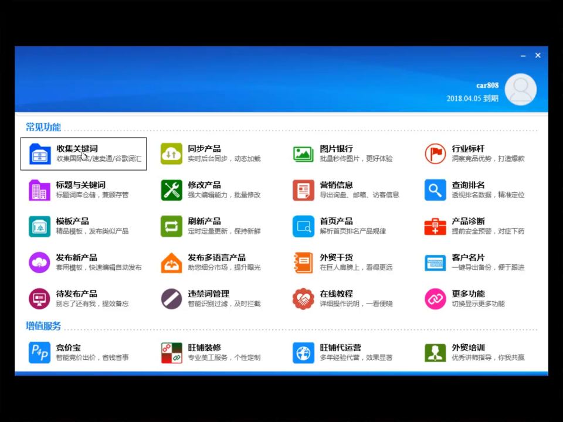The height and width of the screenshot is (422, 563).
Task: Click description 智能识别过滤，及时拦截
Action: (224, 304)
